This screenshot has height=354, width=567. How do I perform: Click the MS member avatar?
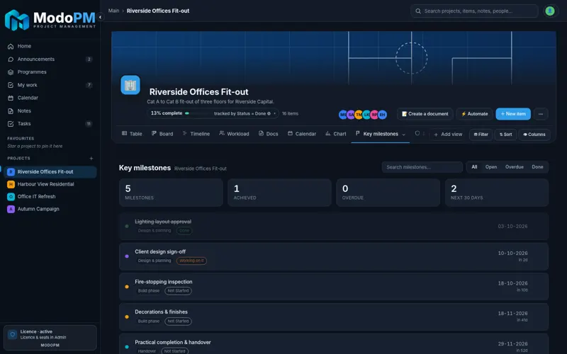click(x=343, y=115)
